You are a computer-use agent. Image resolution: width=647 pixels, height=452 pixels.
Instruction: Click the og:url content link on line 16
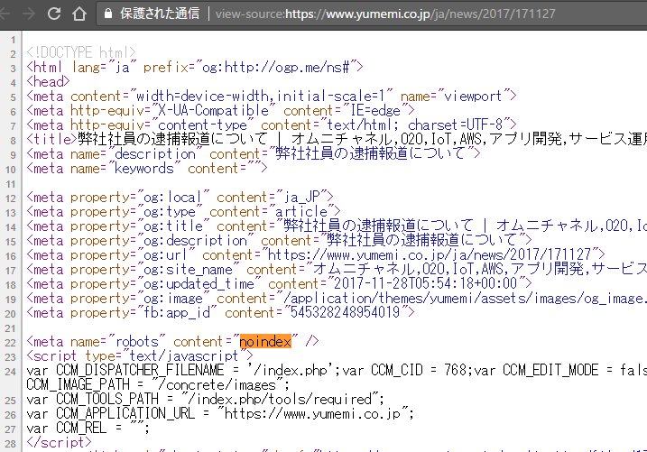tap(430, 254)
